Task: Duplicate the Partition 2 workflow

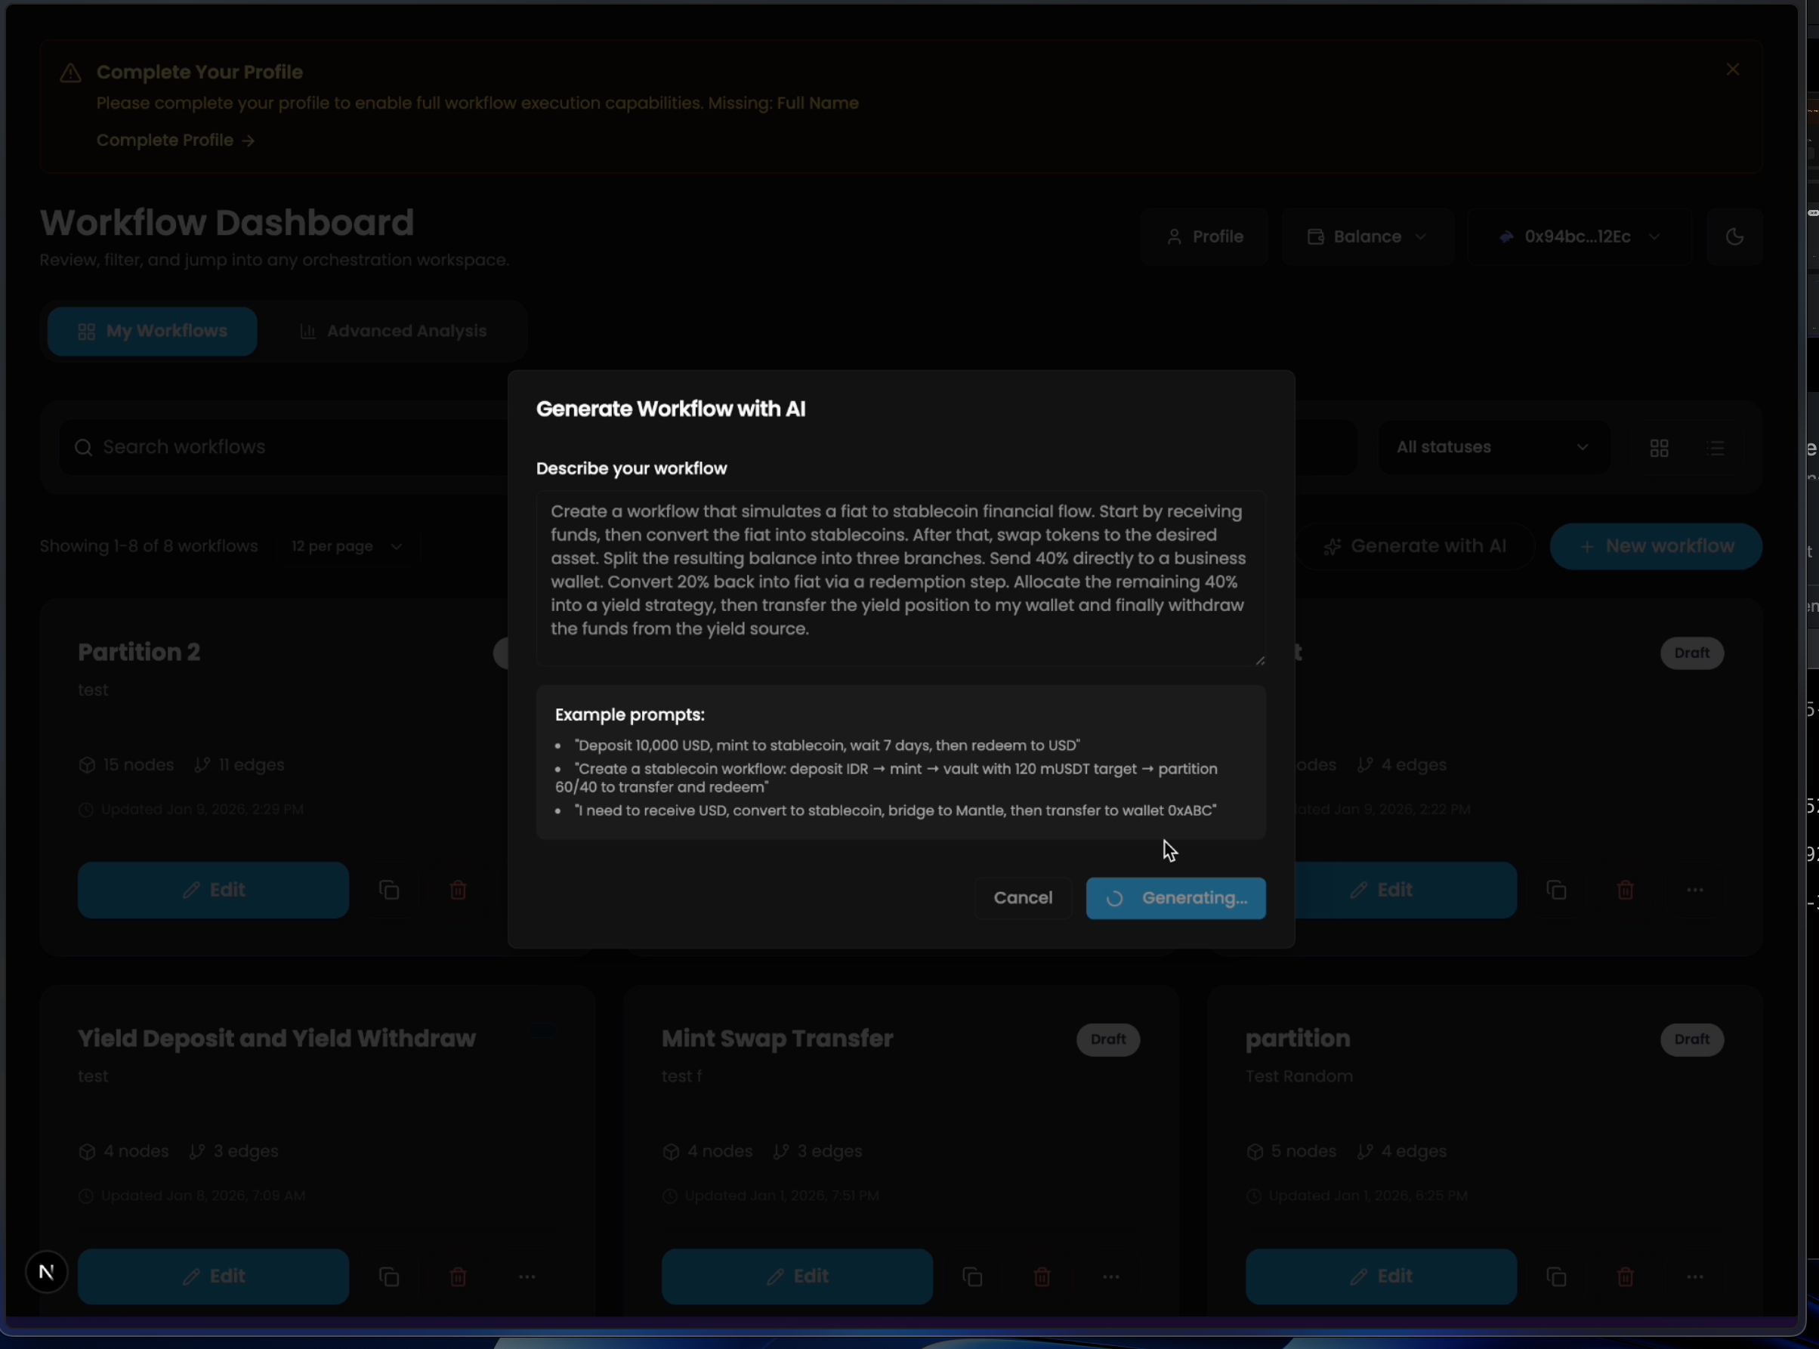Action: (390, 890)
